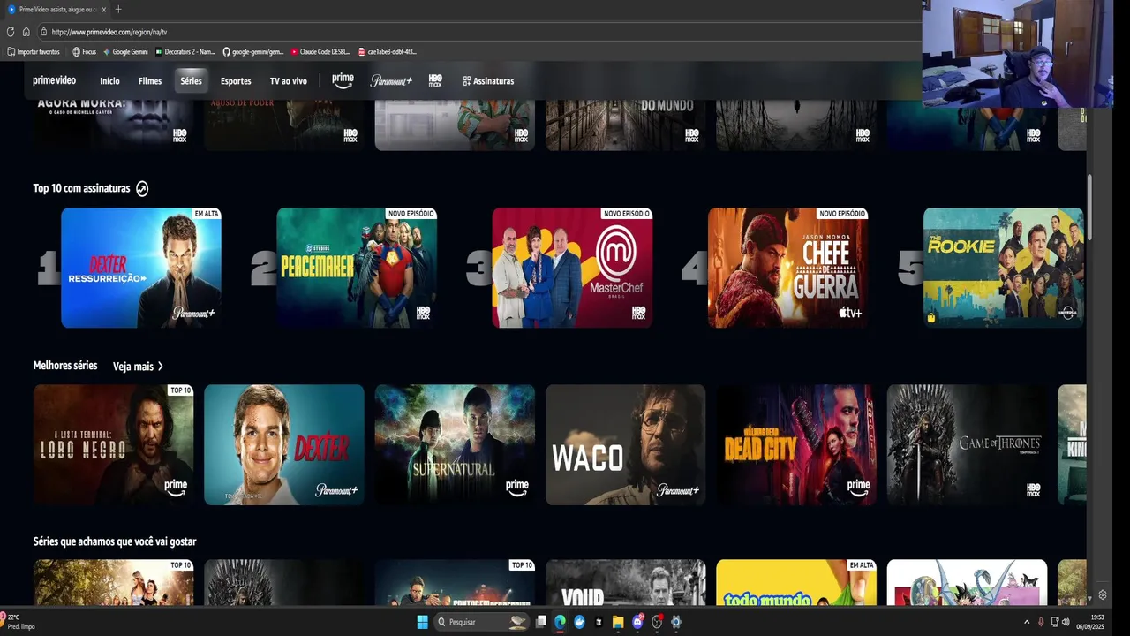Open the Claude Code YouTube bookmark
Screen dimensions: 1130x636
click(x=321, y=52)
